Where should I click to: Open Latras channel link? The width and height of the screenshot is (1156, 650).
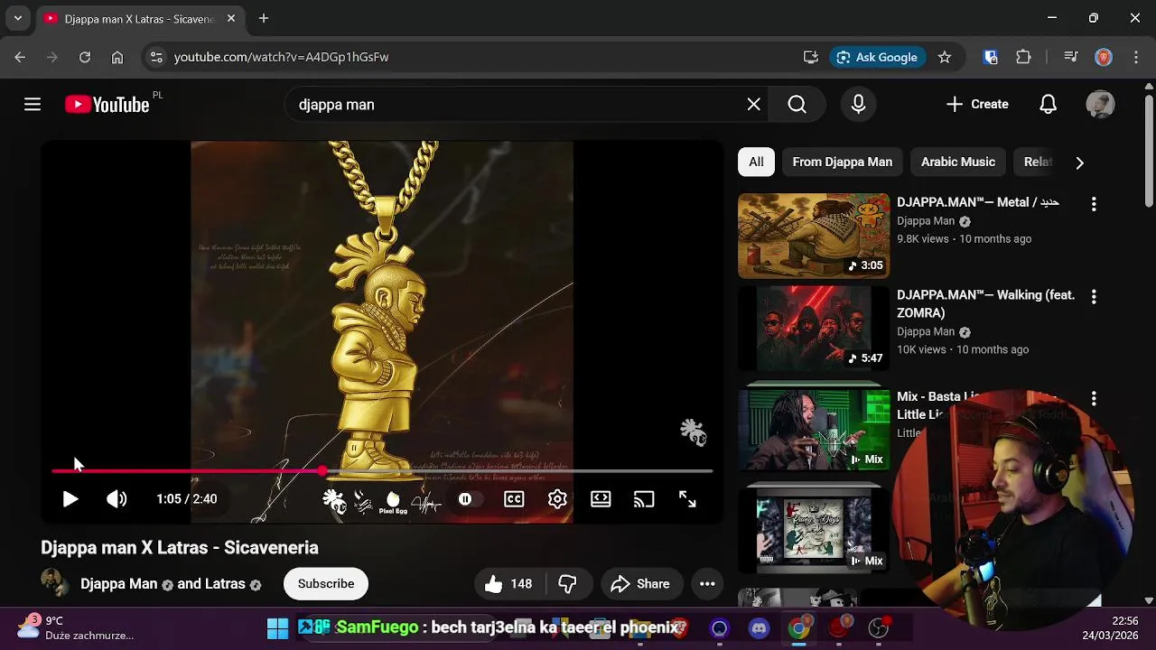[x=224, y=584]
